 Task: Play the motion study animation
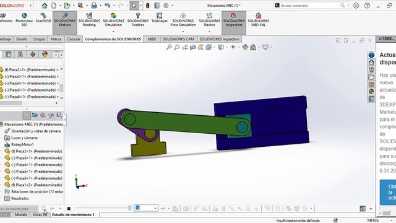coord(61,209)
